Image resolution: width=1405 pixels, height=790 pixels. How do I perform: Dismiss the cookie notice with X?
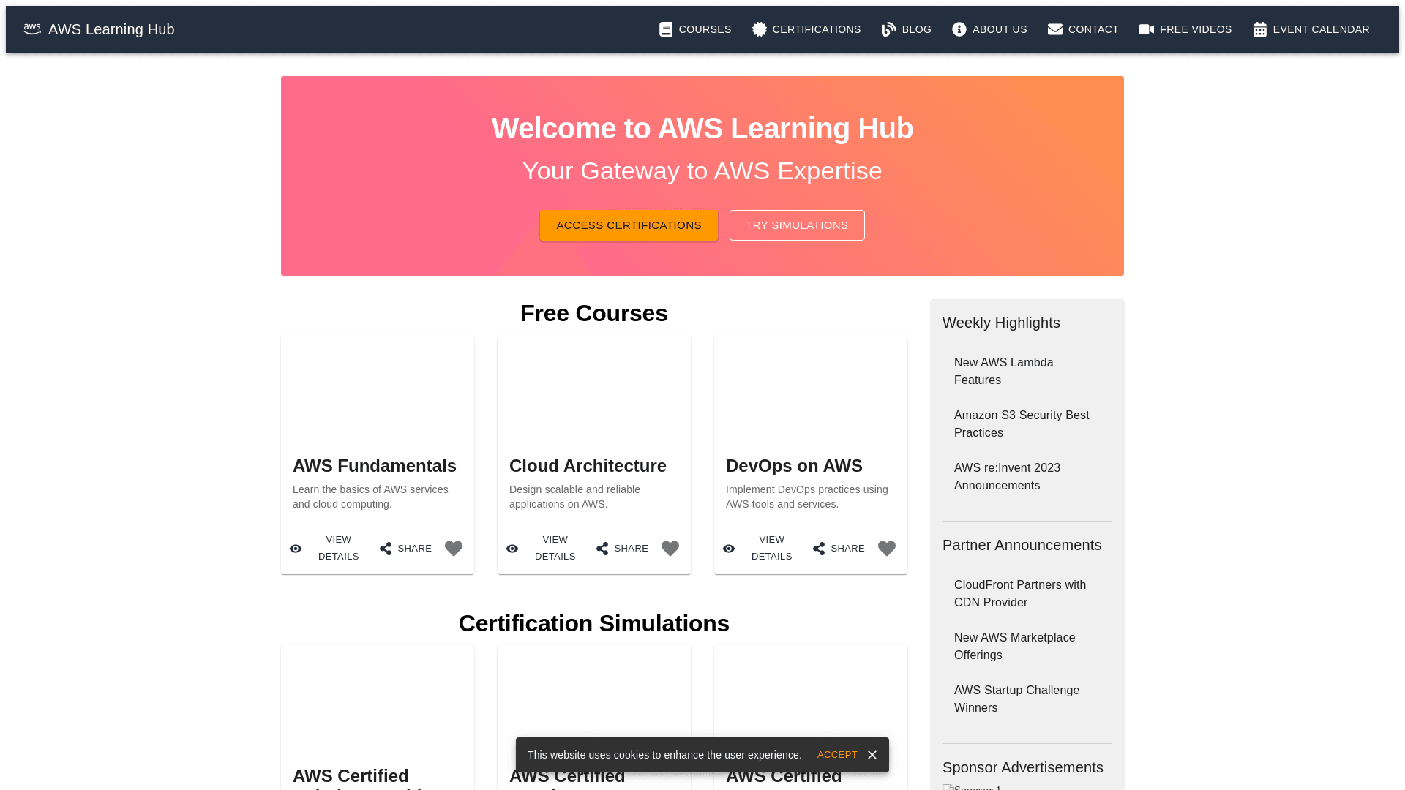pos(872,755)
